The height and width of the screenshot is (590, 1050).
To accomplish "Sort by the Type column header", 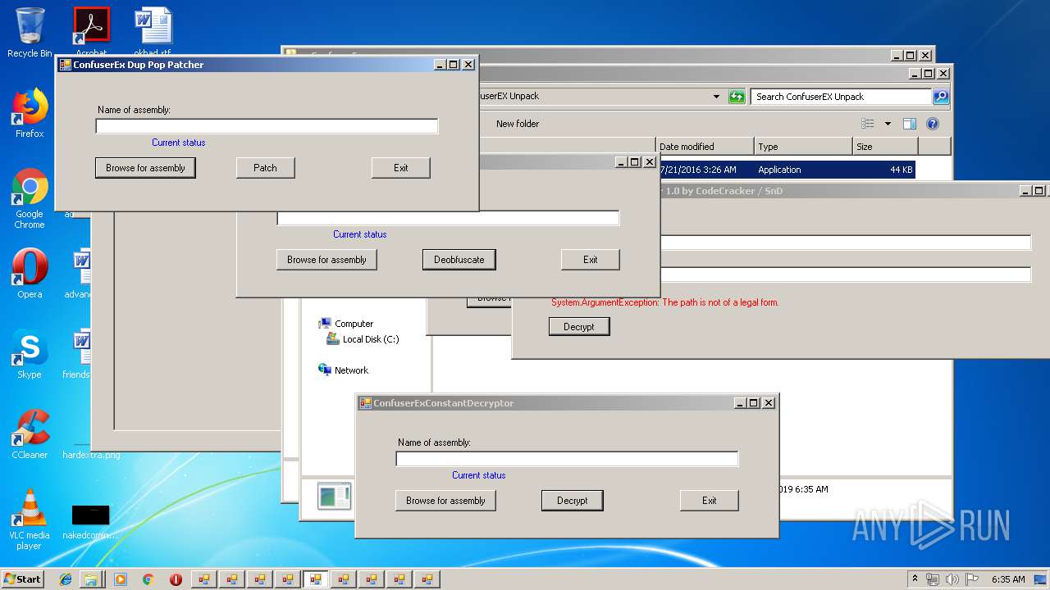I will point(804,147).
